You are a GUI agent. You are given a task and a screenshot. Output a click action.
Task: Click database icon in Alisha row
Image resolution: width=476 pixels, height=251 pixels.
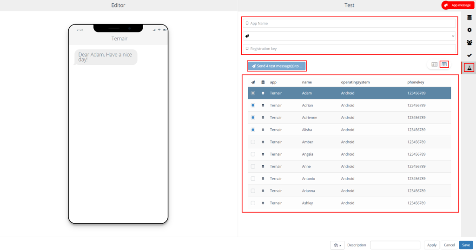263,130
